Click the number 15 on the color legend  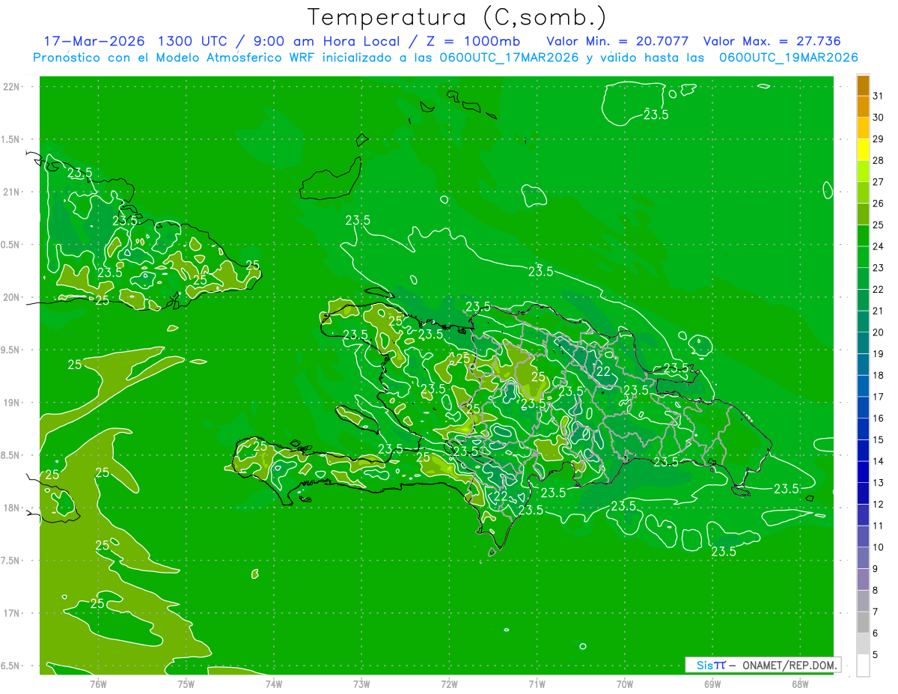click(879, 440)
